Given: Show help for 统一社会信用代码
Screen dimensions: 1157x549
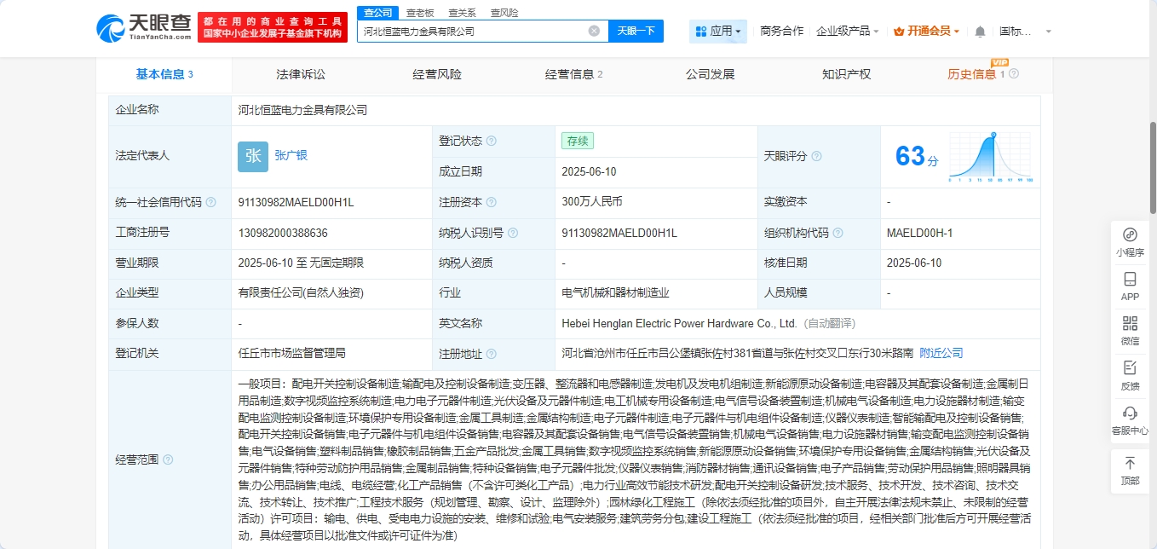Looking at the screenshot, I should pos(211,203).
